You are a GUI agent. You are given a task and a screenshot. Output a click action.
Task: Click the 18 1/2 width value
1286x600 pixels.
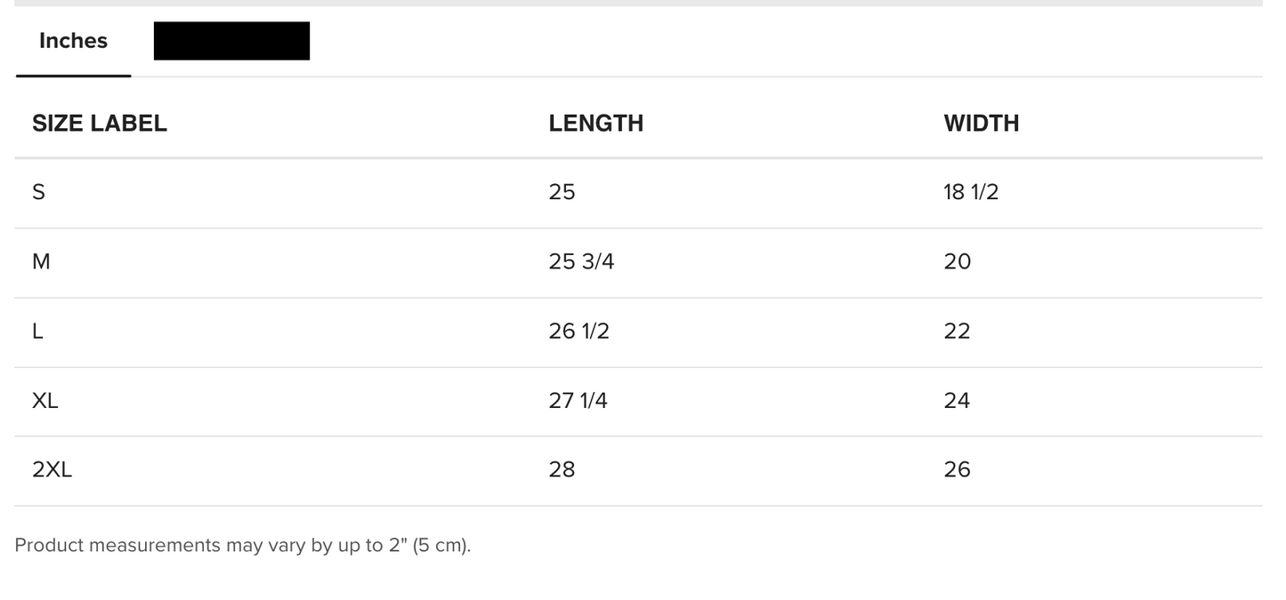click(x=971, y=192)
